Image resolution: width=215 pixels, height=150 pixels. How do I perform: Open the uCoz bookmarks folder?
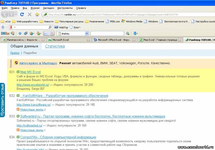(6, 21)
